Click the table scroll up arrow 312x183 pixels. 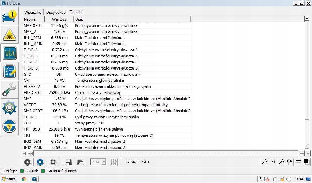tap(307, 19)
